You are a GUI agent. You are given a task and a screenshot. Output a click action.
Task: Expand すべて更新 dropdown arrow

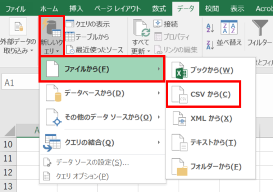click(x=149, y=51)
